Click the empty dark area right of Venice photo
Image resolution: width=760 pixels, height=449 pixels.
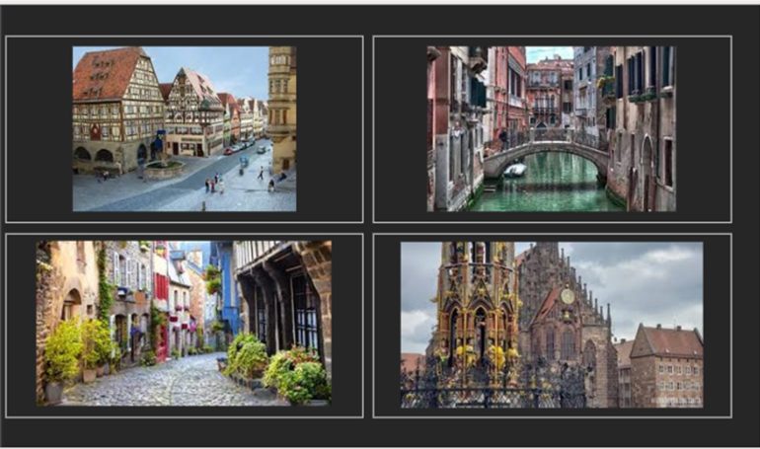pyautogui.click(x=703, y=128)
